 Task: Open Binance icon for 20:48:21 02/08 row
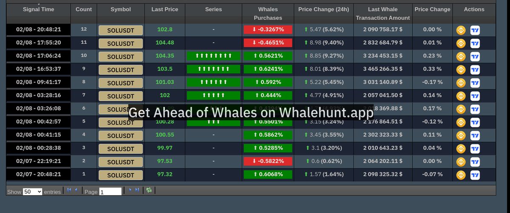[x=461, y=30]
